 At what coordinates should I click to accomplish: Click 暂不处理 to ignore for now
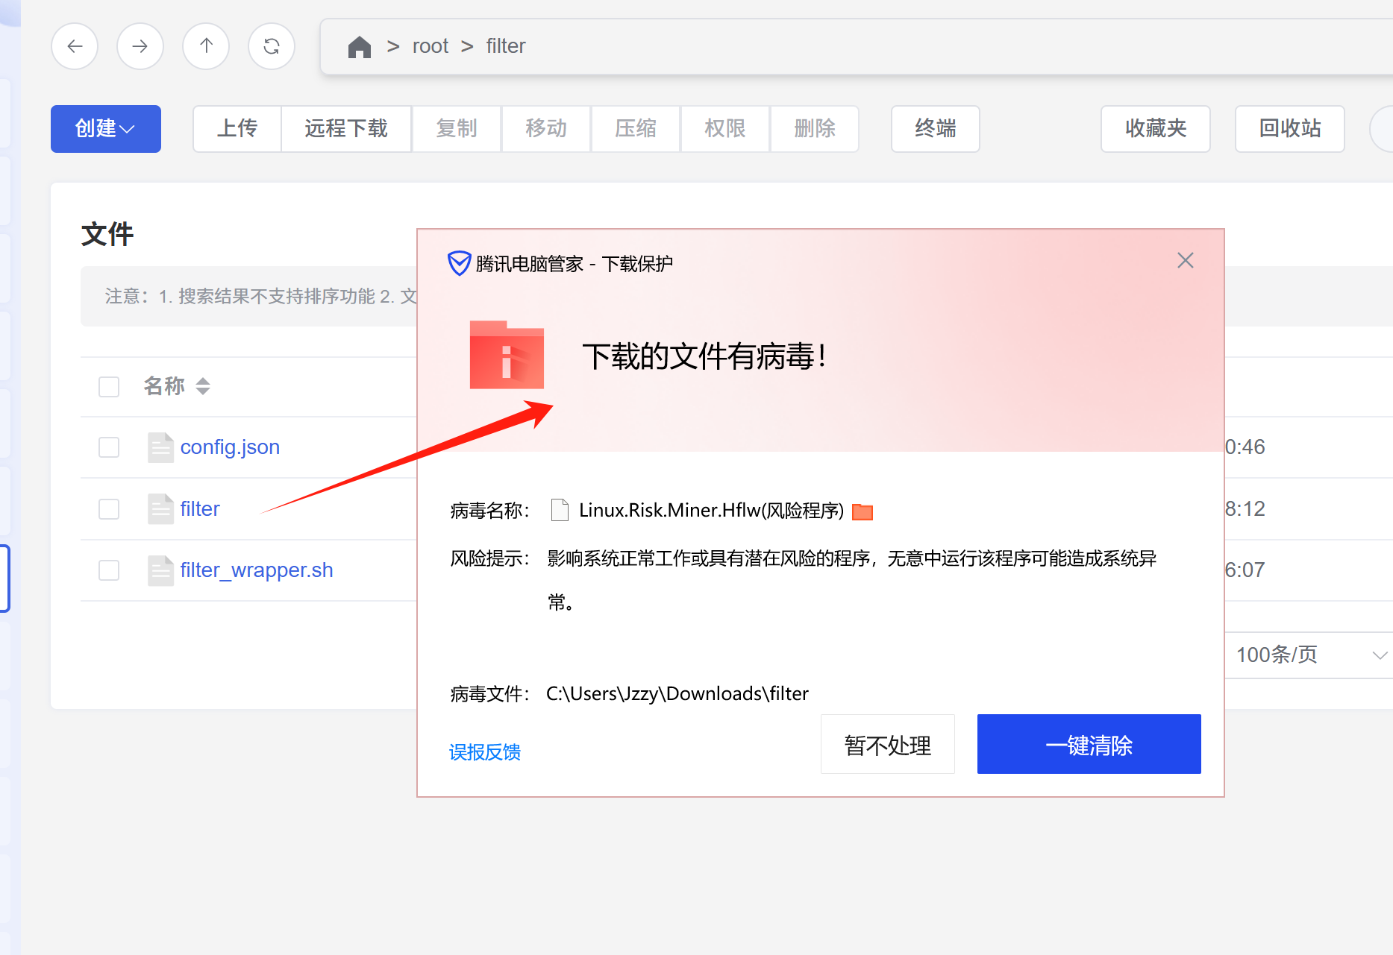click(x=888, y=745)
